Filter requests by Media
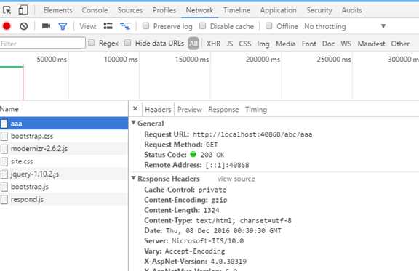This screenshot has width=419, height=271. (286, 44)
